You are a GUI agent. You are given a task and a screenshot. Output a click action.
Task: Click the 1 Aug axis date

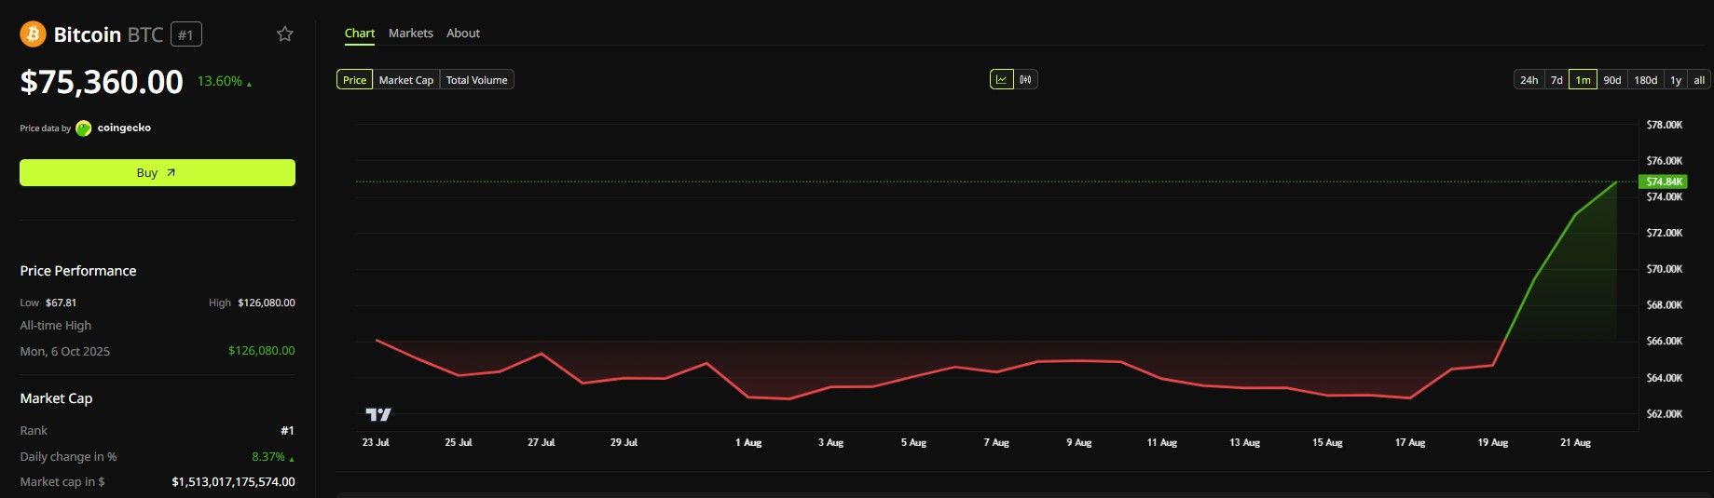pyautogui.click(x=748, y=443)
